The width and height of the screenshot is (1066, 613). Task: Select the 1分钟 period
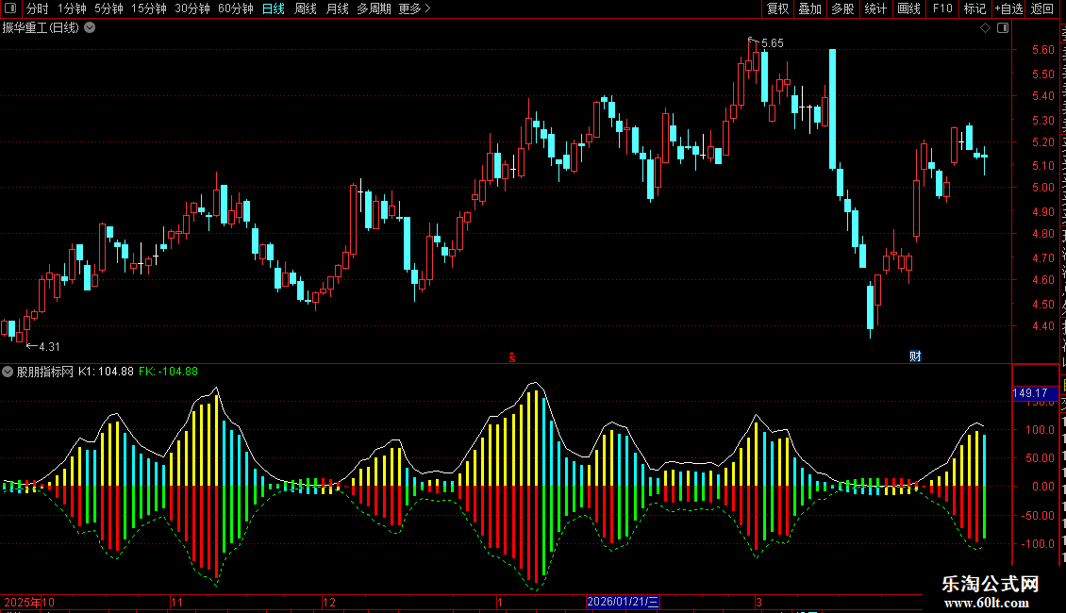click(72, 8)
